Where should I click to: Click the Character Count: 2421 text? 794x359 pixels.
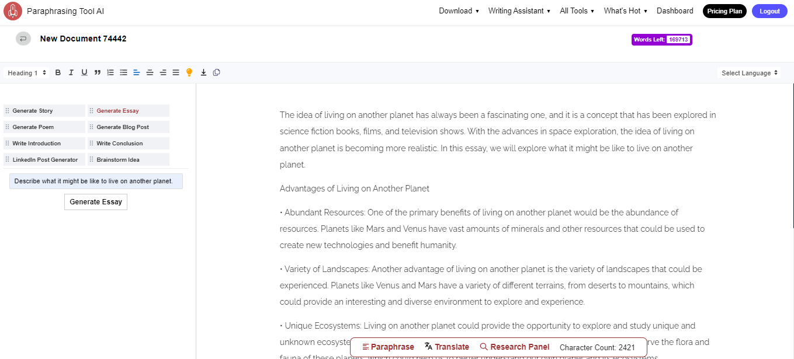597,347
